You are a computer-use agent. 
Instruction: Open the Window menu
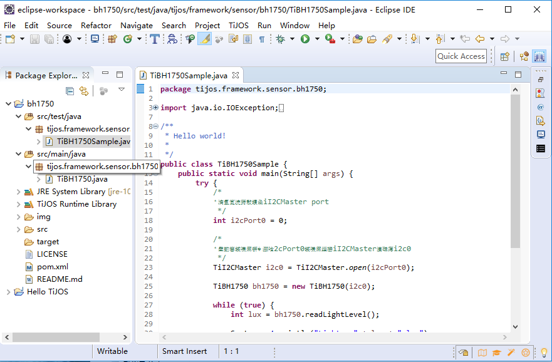294,25
